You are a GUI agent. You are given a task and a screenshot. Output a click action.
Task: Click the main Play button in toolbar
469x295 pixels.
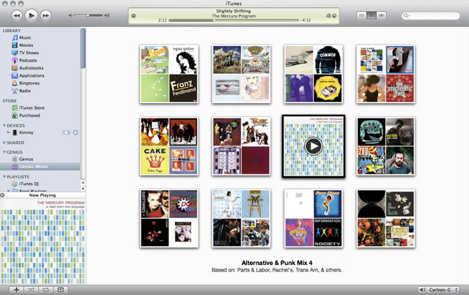tap(31, 15)
